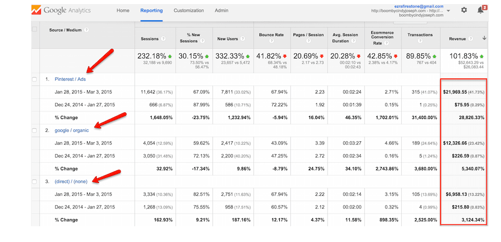Click the Google Analytics logo icon
This screenshot has width=501, height=242.
tap(36, 11)
